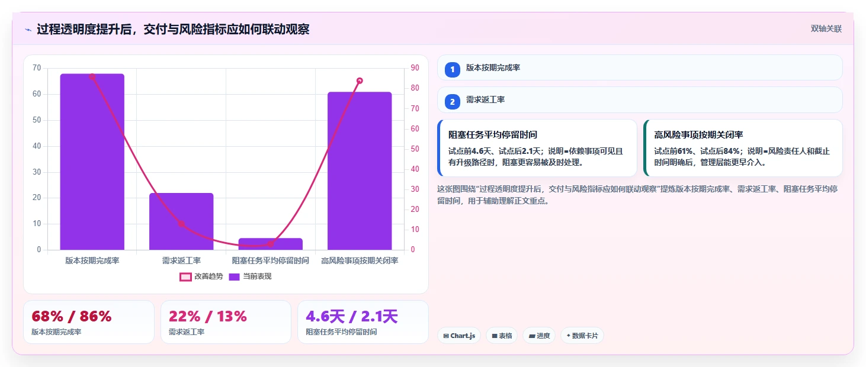This screenshot has width=866, height=367.
Task: Click the icon inside Chart.js tag
Action: [x=446, y=336]
